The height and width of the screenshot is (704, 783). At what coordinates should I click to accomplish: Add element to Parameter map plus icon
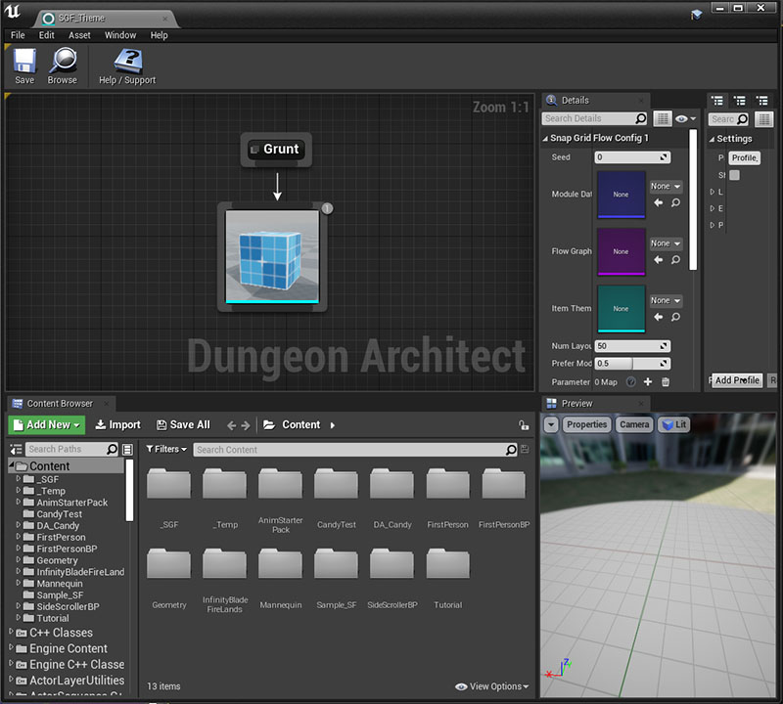pyautogui.click(x=648, y=381)
